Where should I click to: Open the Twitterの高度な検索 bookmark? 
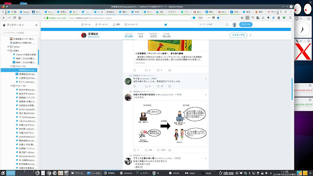click(24, 54)
